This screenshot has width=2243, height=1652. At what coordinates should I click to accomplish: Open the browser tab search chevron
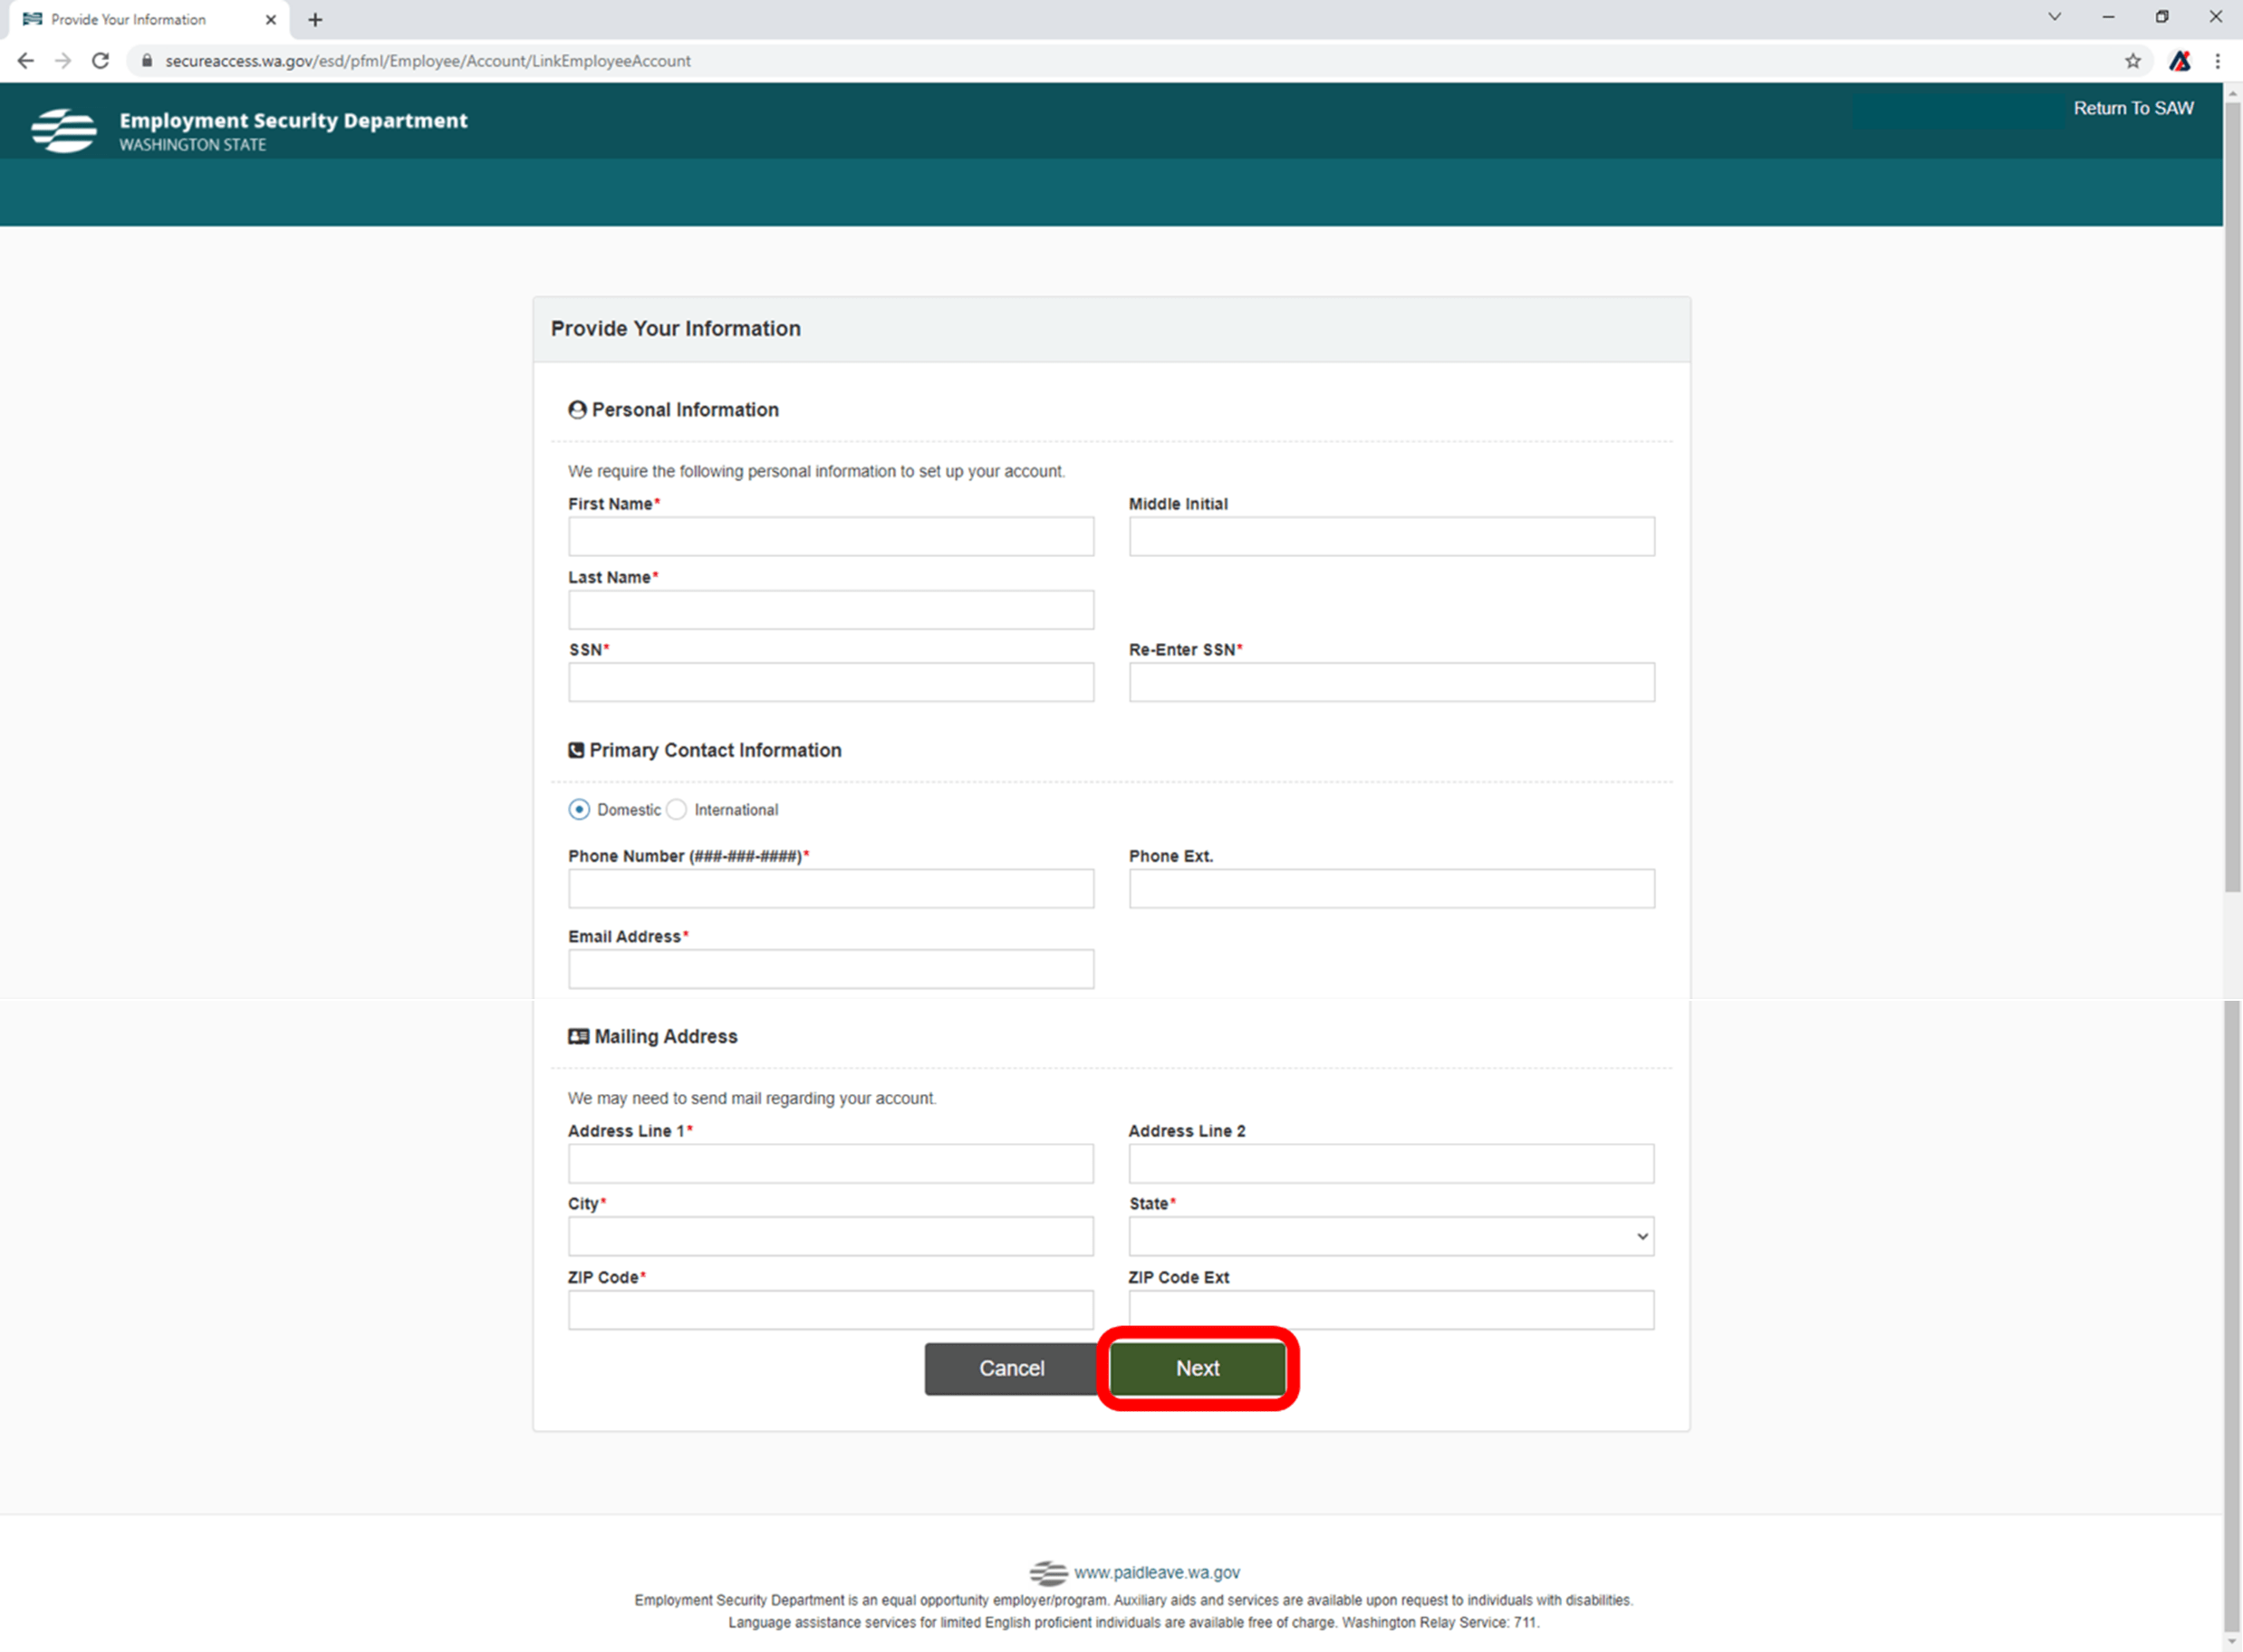coord(2055,17)
